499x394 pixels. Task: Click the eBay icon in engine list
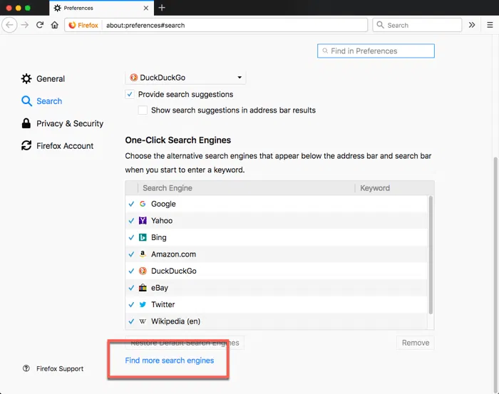coord(143,288)
